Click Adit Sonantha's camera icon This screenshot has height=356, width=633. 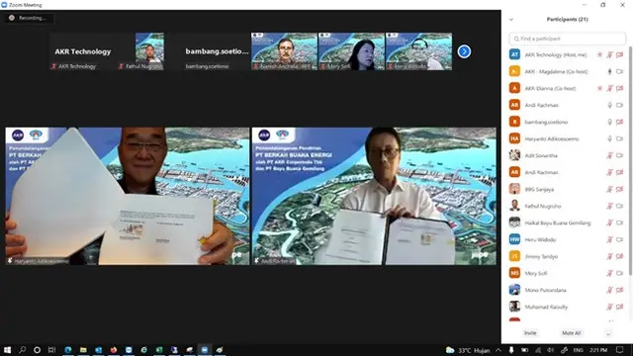(620, 155)
